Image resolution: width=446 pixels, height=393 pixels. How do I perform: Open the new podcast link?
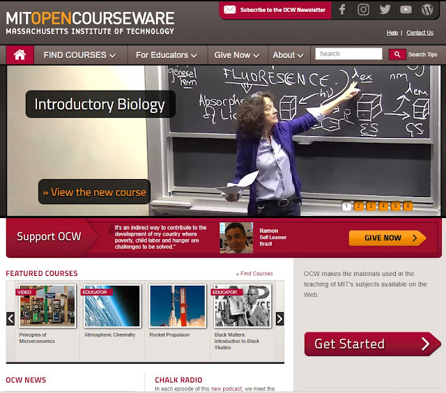226,388
